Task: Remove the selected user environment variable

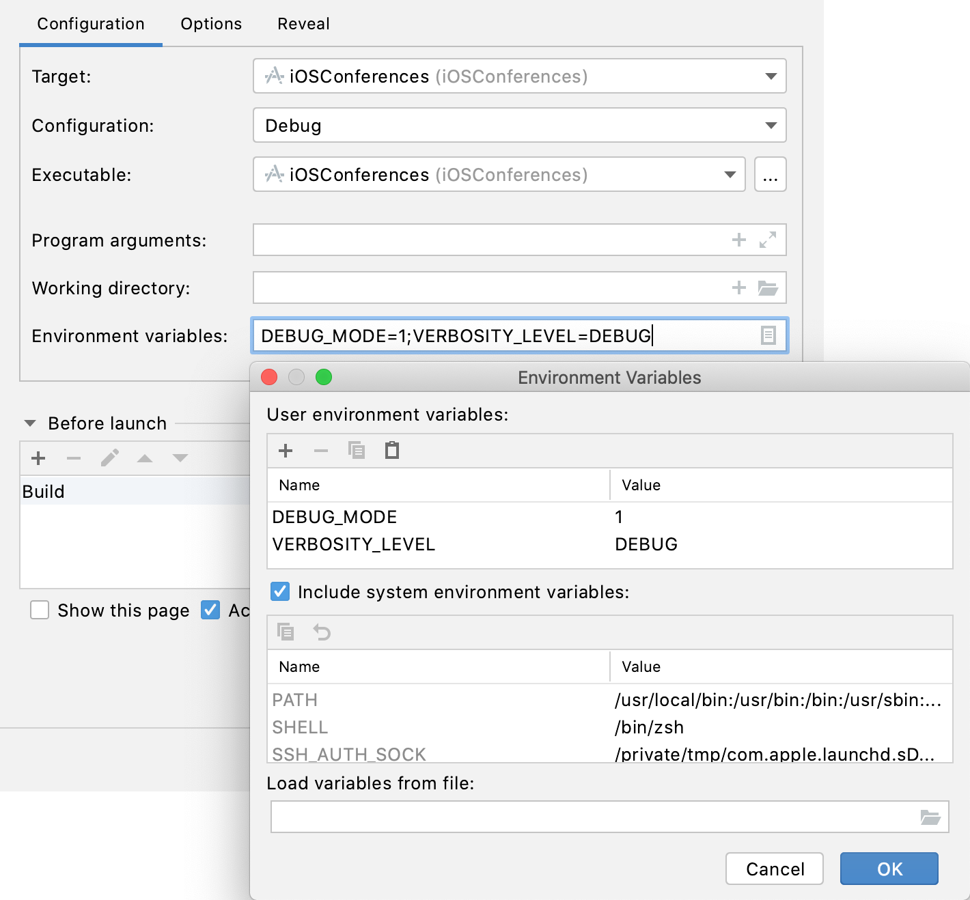Action: [321, 451]
